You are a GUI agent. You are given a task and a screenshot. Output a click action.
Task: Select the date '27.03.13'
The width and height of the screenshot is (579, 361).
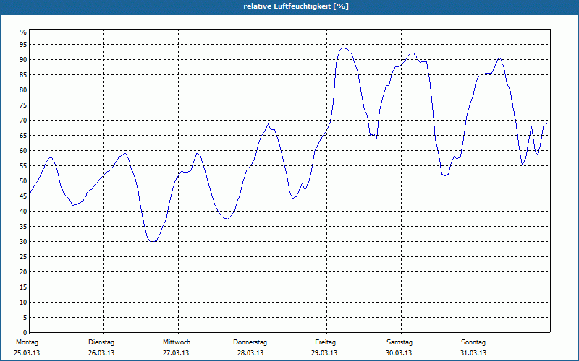(x=176, y=353)
